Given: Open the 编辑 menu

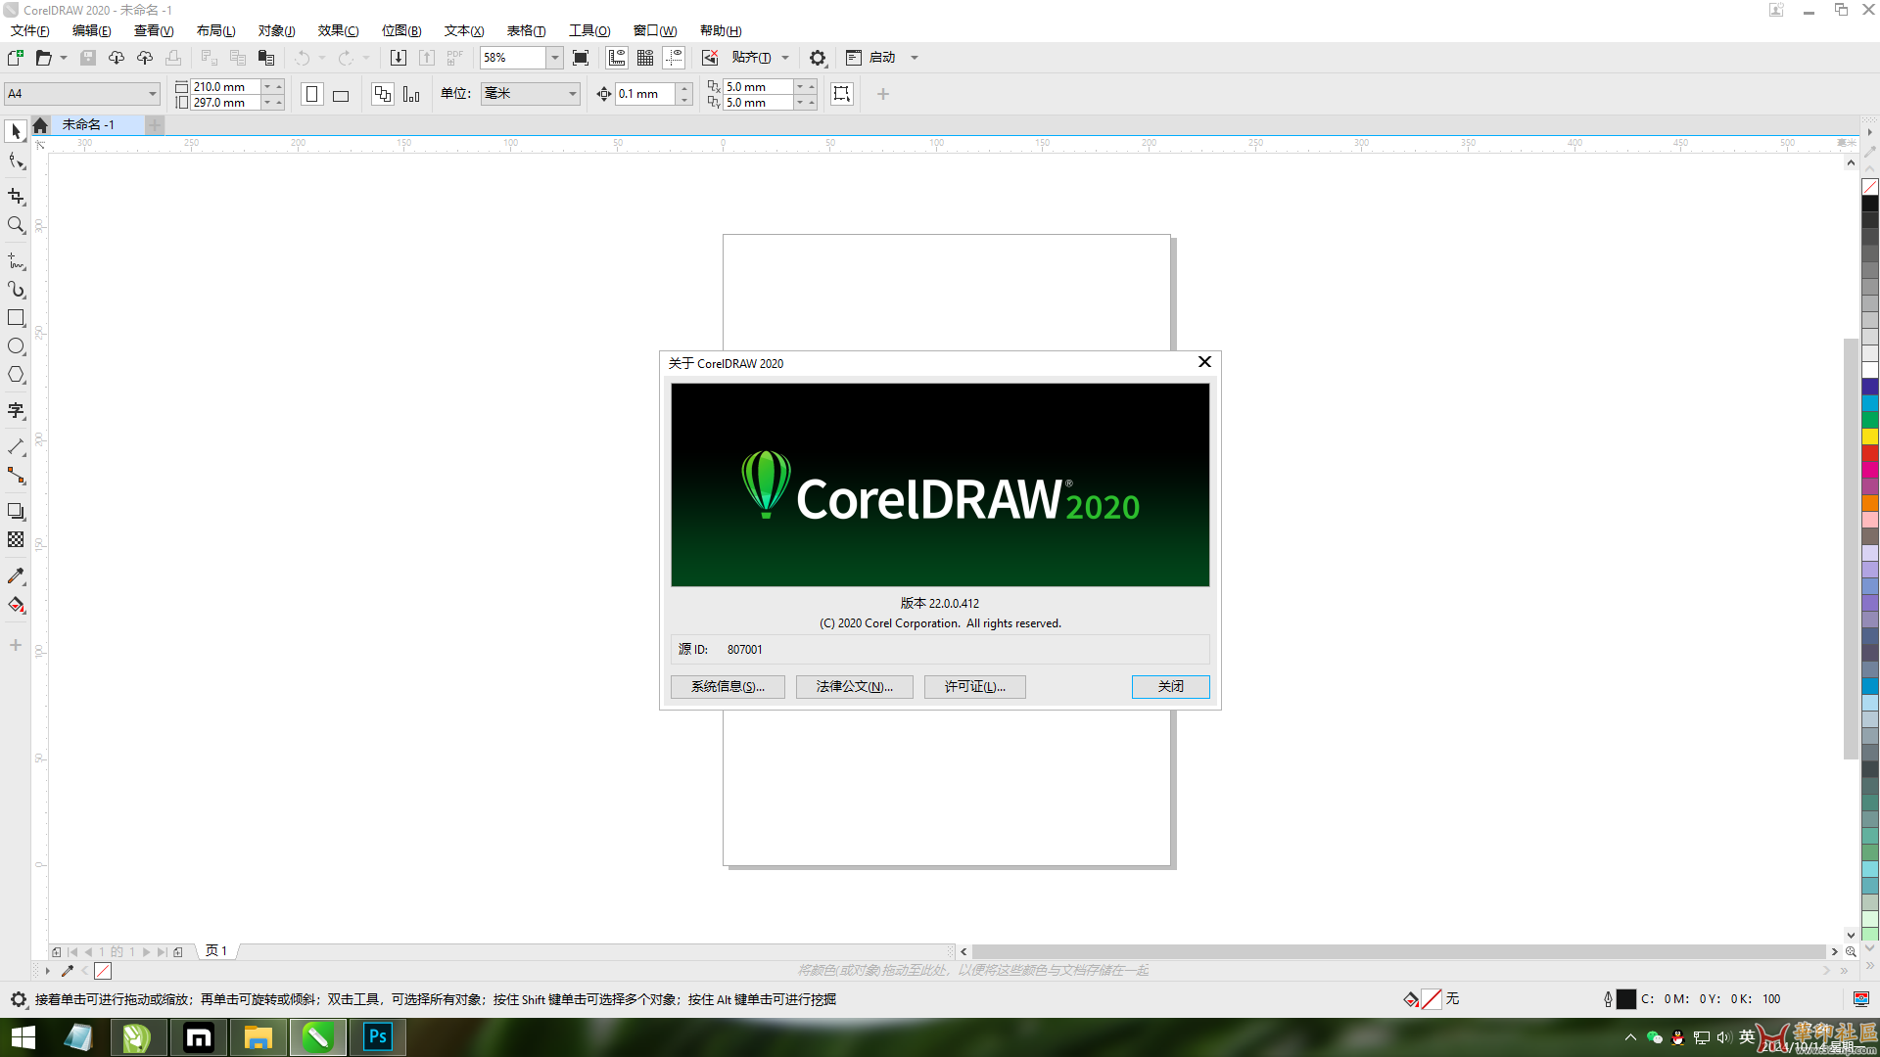Looking at the screenshot, I should [x=91, y=30].
